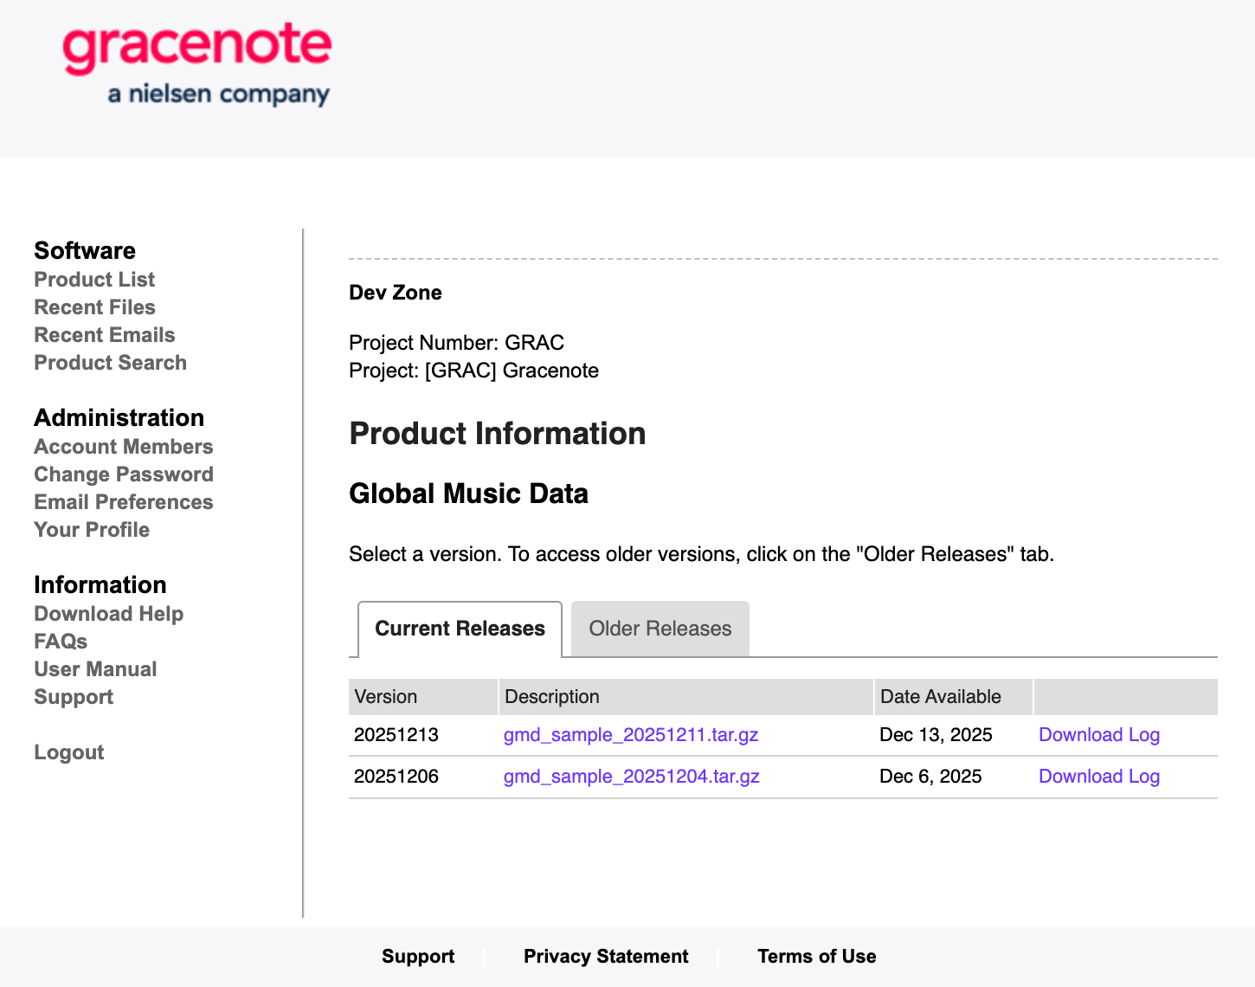This screenshot has height=987, width=1255.
Task: Download gmd_sample_20251204.tar.gz file
Action: [631, 777]
